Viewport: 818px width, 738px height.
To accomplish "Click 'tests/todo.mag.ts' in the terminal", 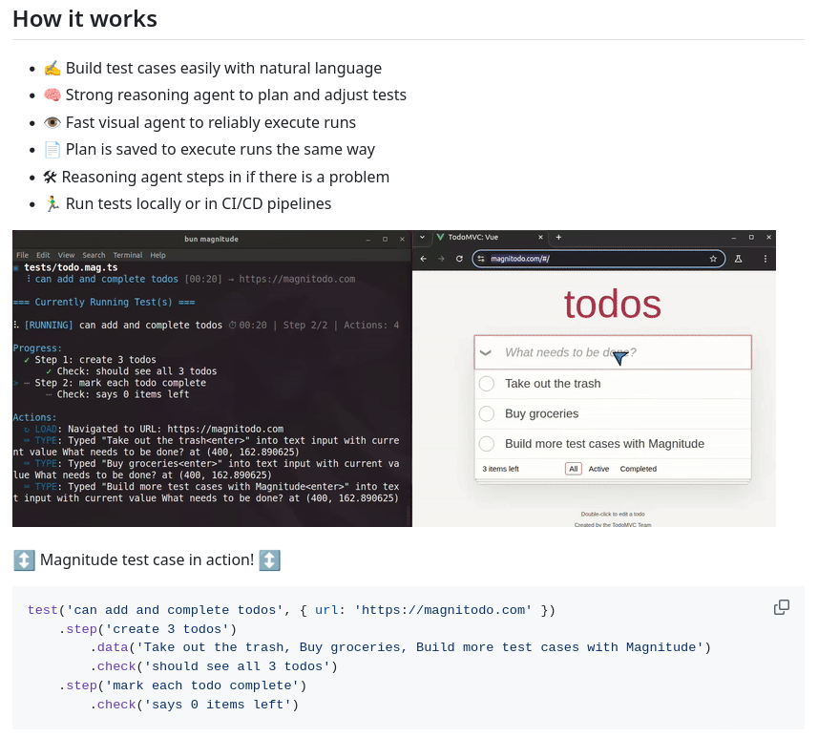I will coord(71,267).
